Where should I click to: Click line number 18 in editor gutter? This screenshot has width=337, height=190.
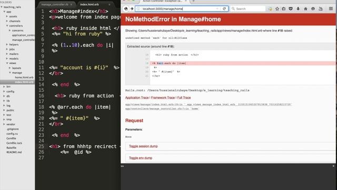(x=41, y=107)
